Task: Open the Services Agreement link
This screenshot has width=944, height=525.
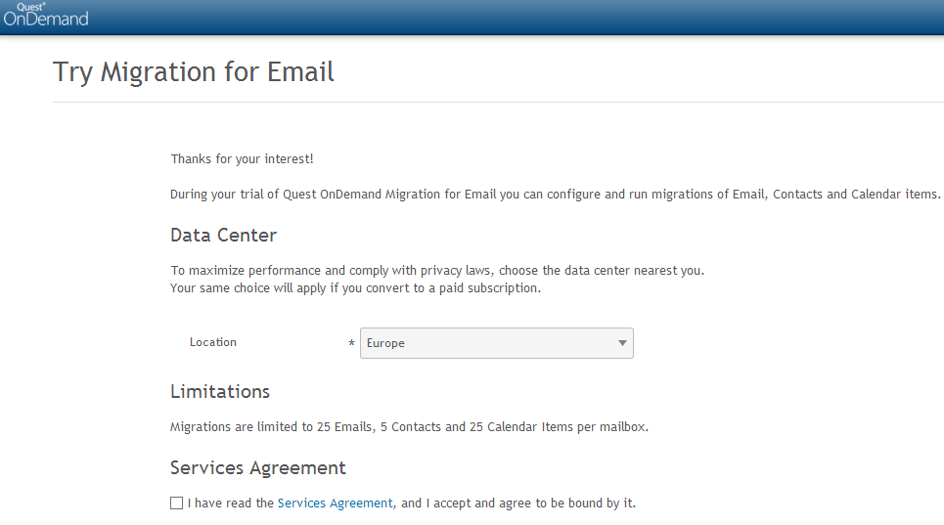Action: pos(335,503)
